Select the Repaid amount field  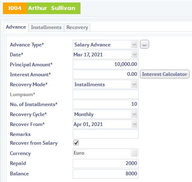pos(106,163)
